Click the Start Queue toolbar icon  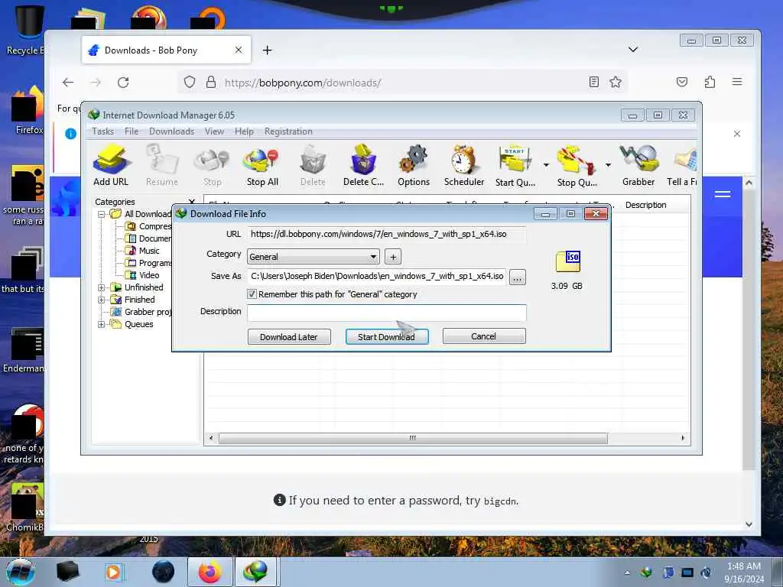[515, 166]
